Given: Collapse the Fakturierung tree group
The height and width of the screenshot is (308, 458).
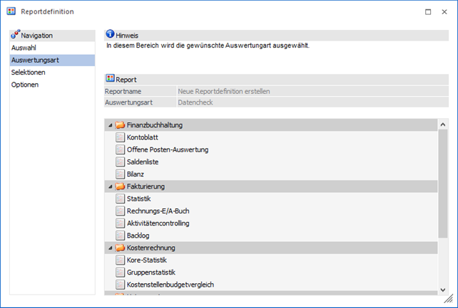Looking at the screenshot, I should (110, 186).
